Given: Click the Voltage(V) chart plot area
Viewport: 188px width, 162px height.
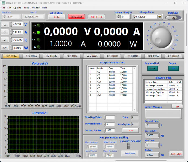Looking at the screenshot, I should point(43,85).
